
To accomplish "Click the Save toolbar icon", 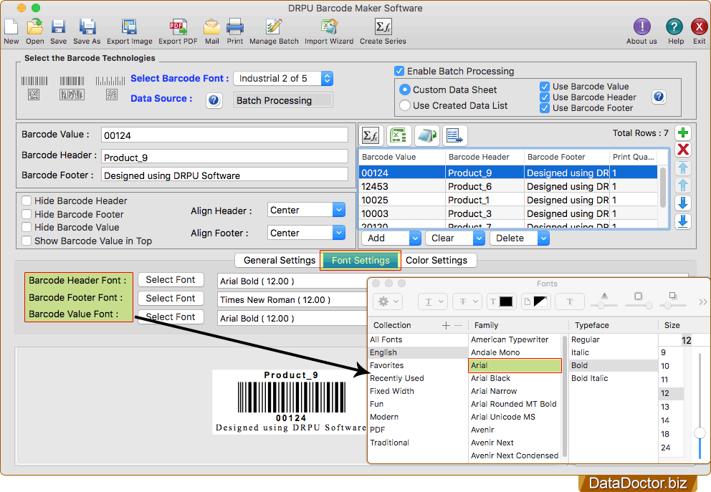I will tap(58, 27).
